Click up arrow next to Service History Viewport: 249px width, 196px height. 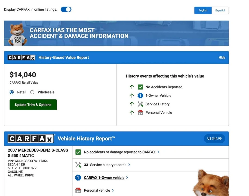tap(132, 104)
